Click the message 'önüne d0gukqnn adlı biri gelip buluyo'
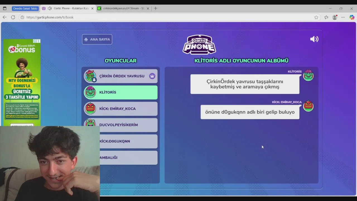This screenshot has width=357, height=201. coord(250,112)
